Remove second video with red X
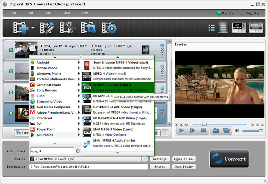This screenshot has width=268, height=184. pos(162,71)
